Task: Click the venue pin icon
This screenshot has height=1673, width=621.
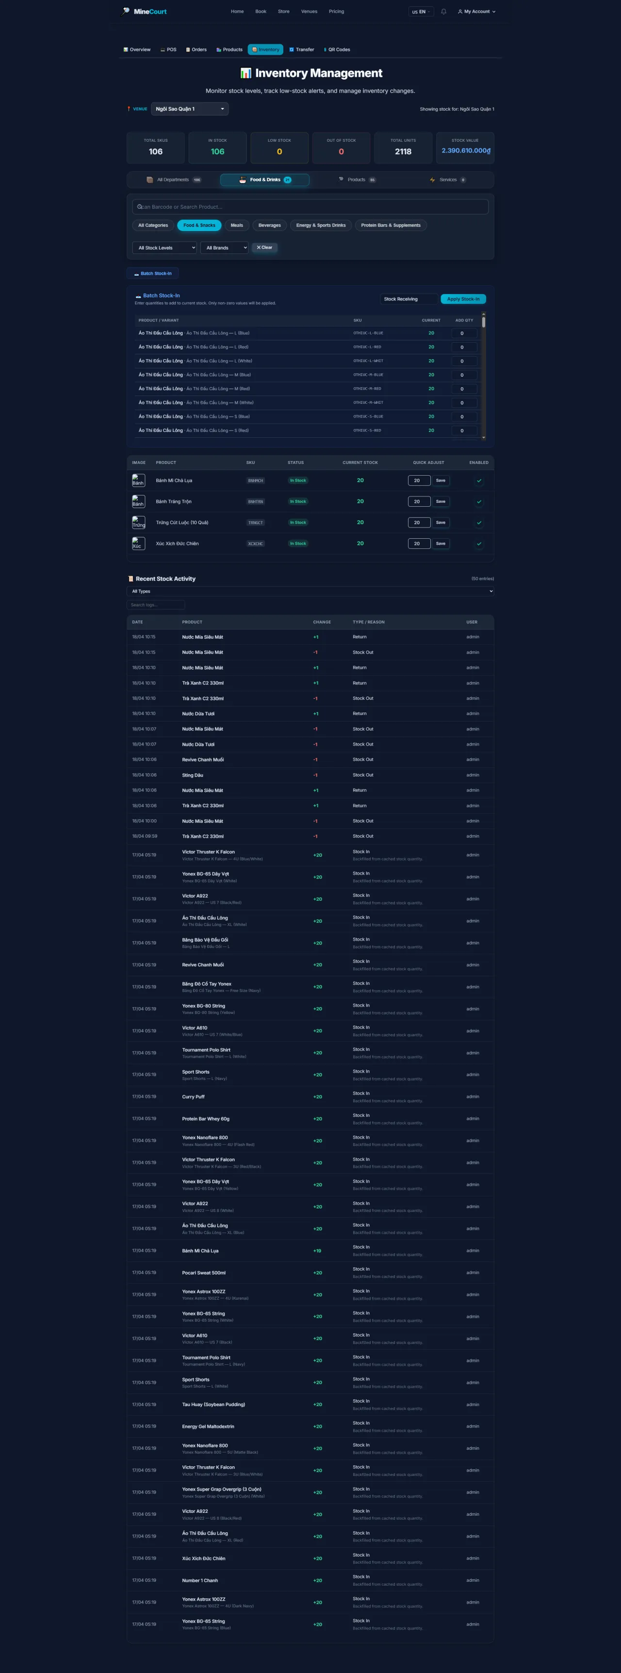Action: click(129, 109)
